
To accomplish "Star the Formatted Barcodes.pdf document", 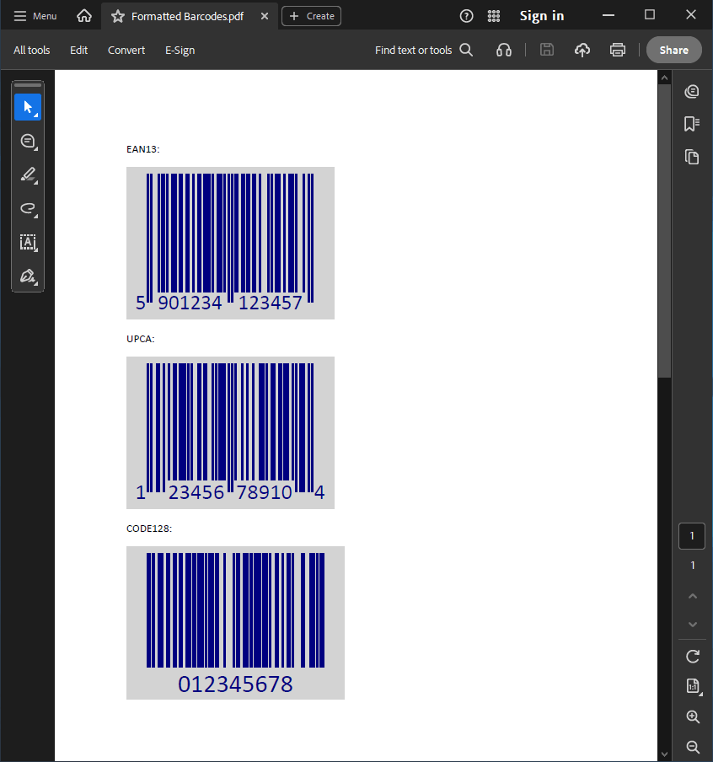I will click(x=118, y=17).
